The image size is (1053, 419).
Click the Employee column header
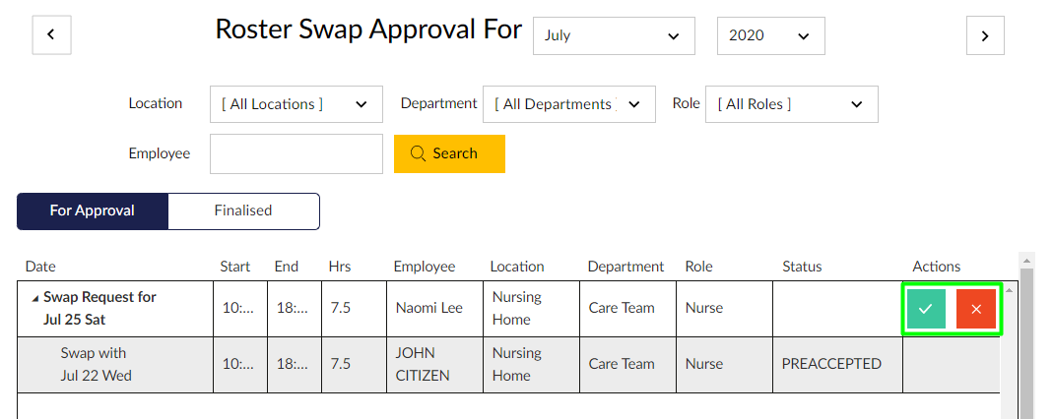[x=425, y=267]
